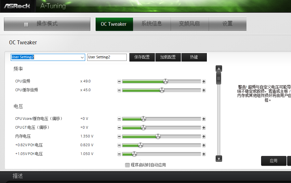The height and width of the screenshot is (183, 291).
Task: Increase +0.82V PCH电压 with plus button
Action: coord(204,145)
